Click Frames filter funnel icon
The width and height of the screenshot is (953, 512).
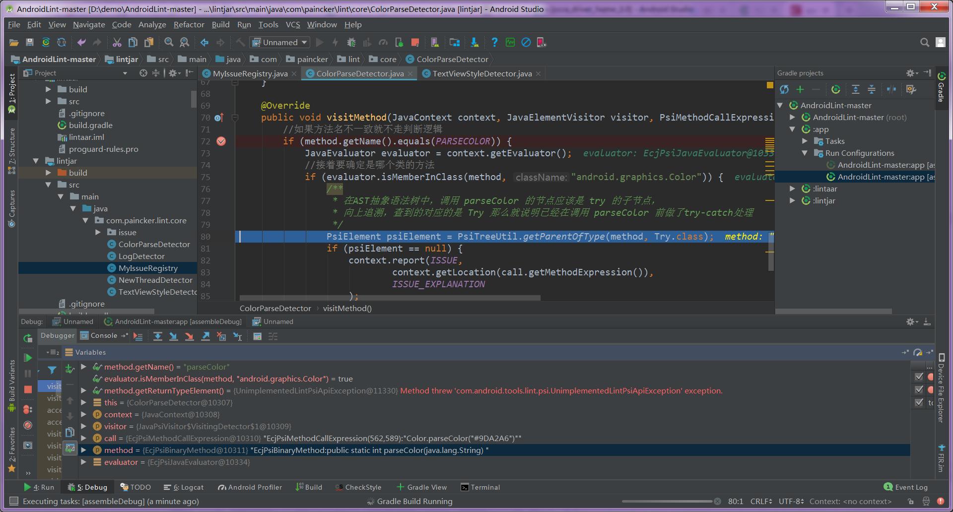[52, 370]
